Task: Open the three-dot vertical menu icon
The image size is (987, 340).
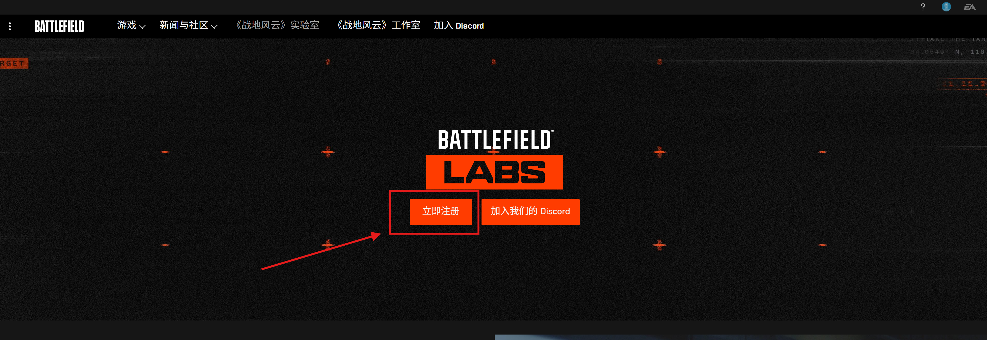Action: 10,26
